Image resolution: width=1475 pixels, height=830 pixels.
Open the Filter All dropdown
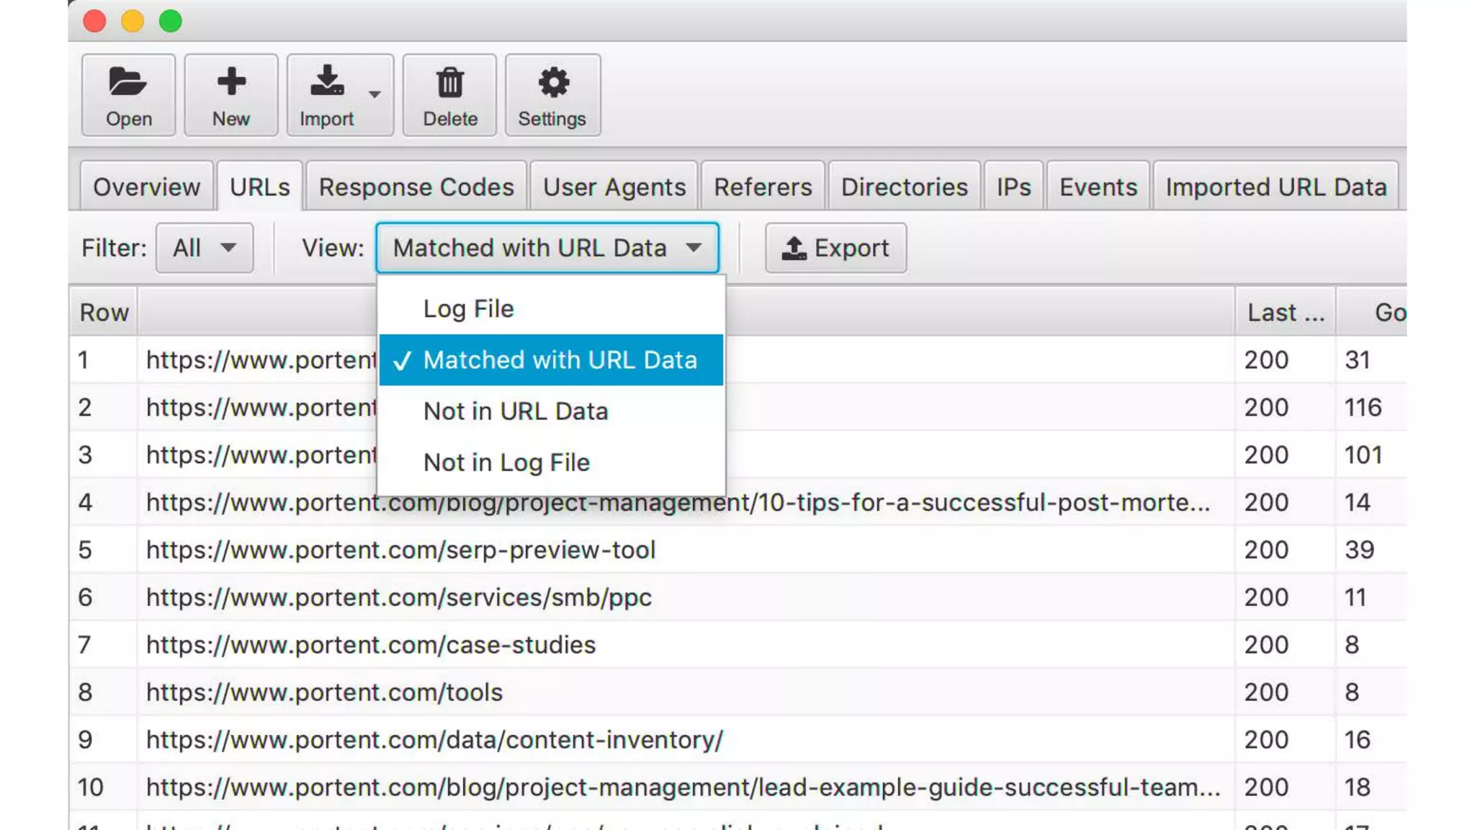coord(205,248)
